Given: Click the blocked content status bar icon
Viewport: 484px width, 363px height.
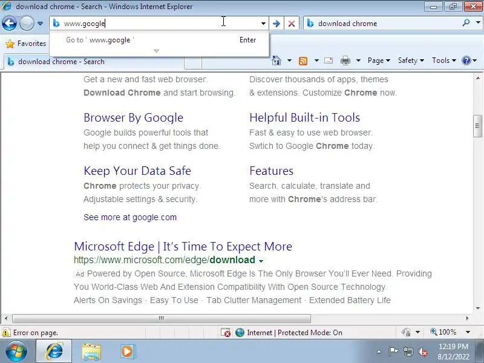Looking at the screenshot, I should [226, 333].
